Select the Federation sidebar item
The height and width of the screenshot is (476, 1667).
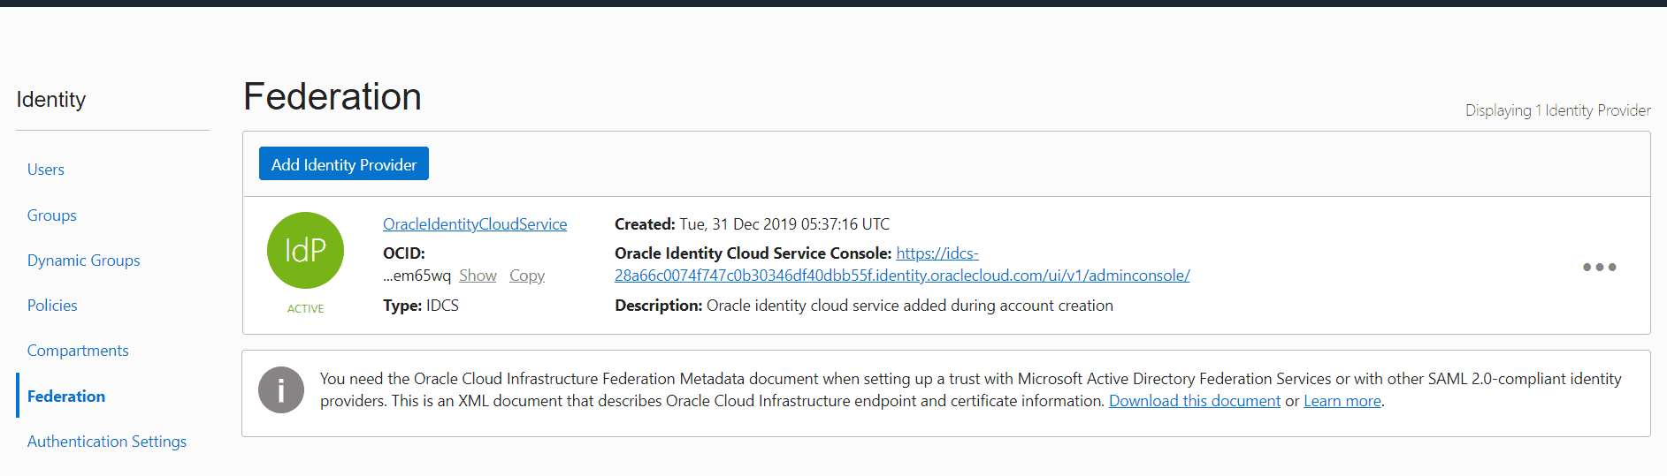point(66,397)
